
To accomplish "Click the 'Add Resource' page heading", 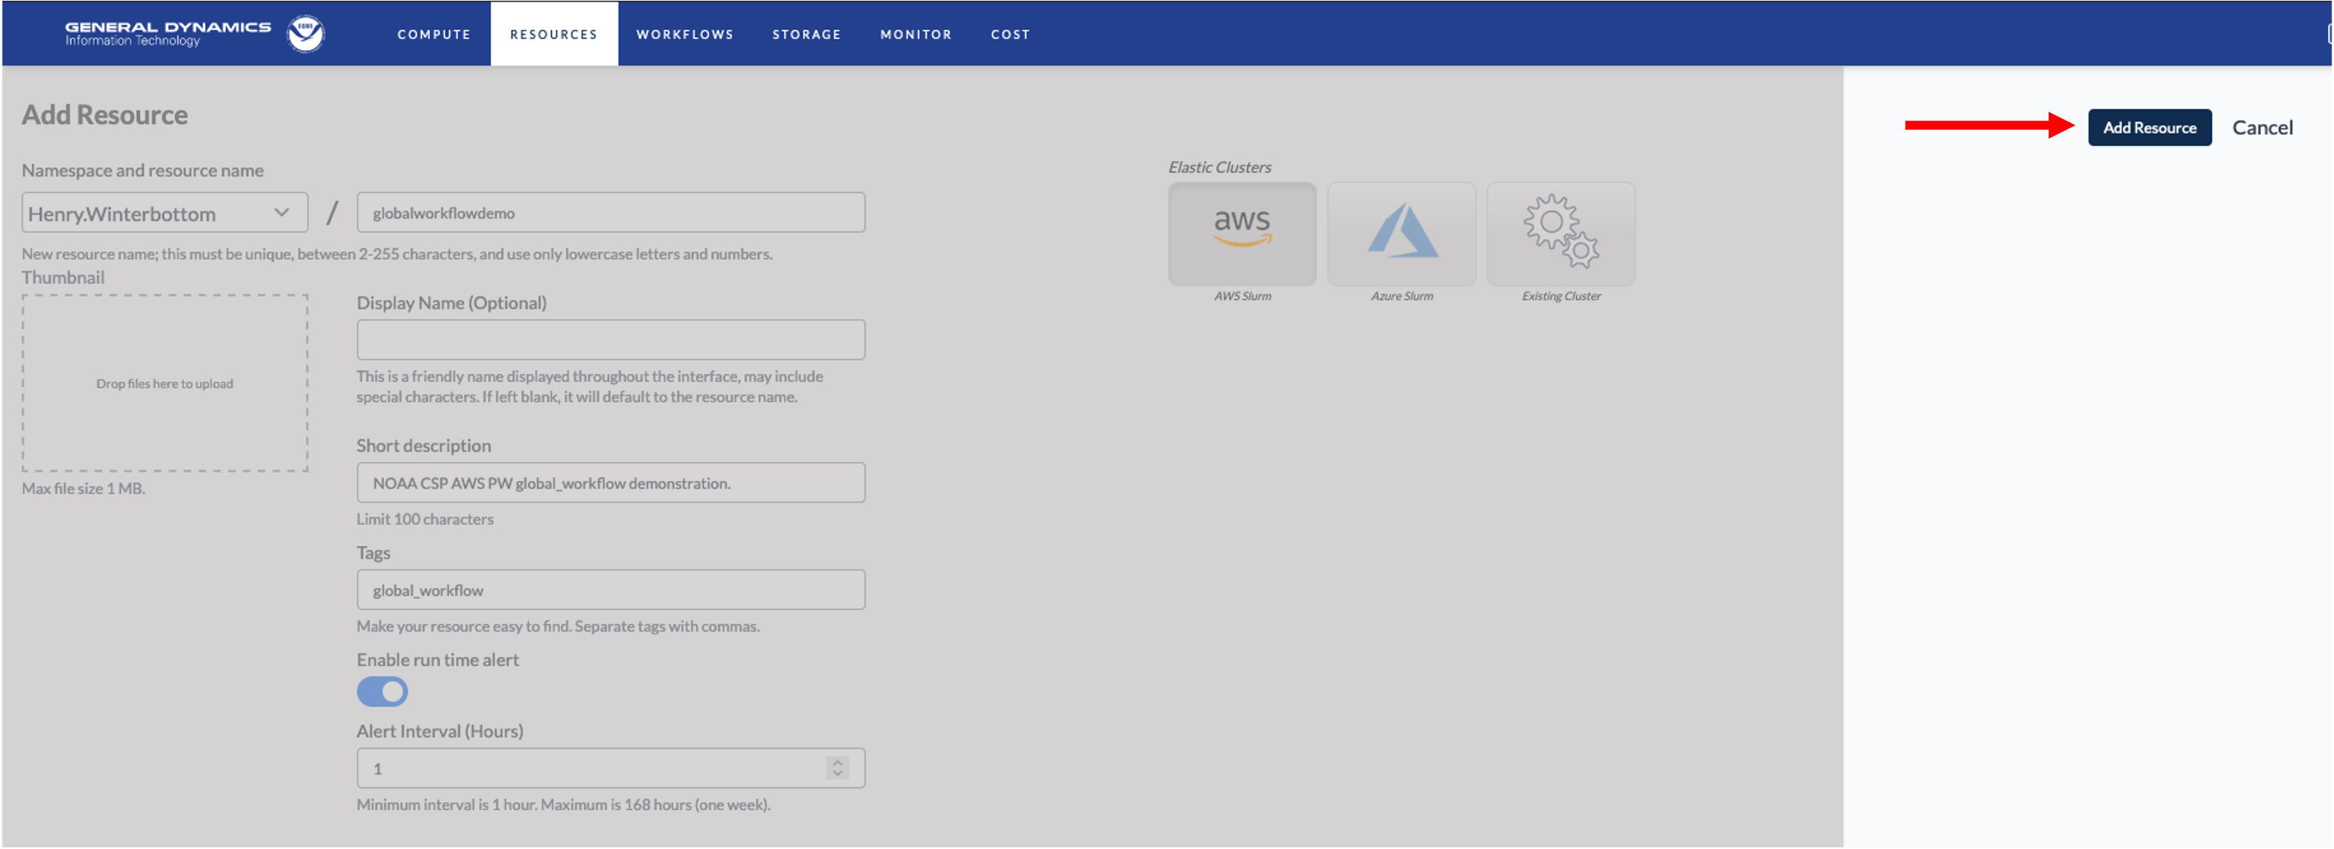I will (105, 115).
